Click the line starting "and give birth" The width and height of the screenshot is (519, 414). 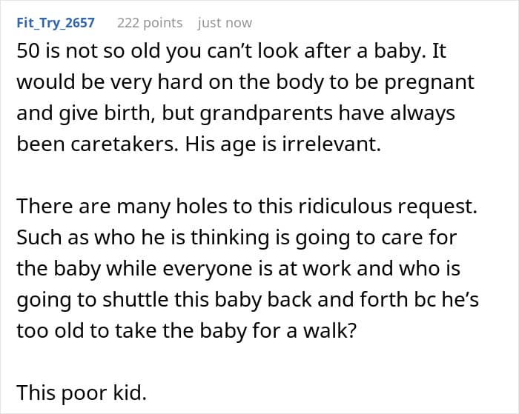[x=235, y=114]
